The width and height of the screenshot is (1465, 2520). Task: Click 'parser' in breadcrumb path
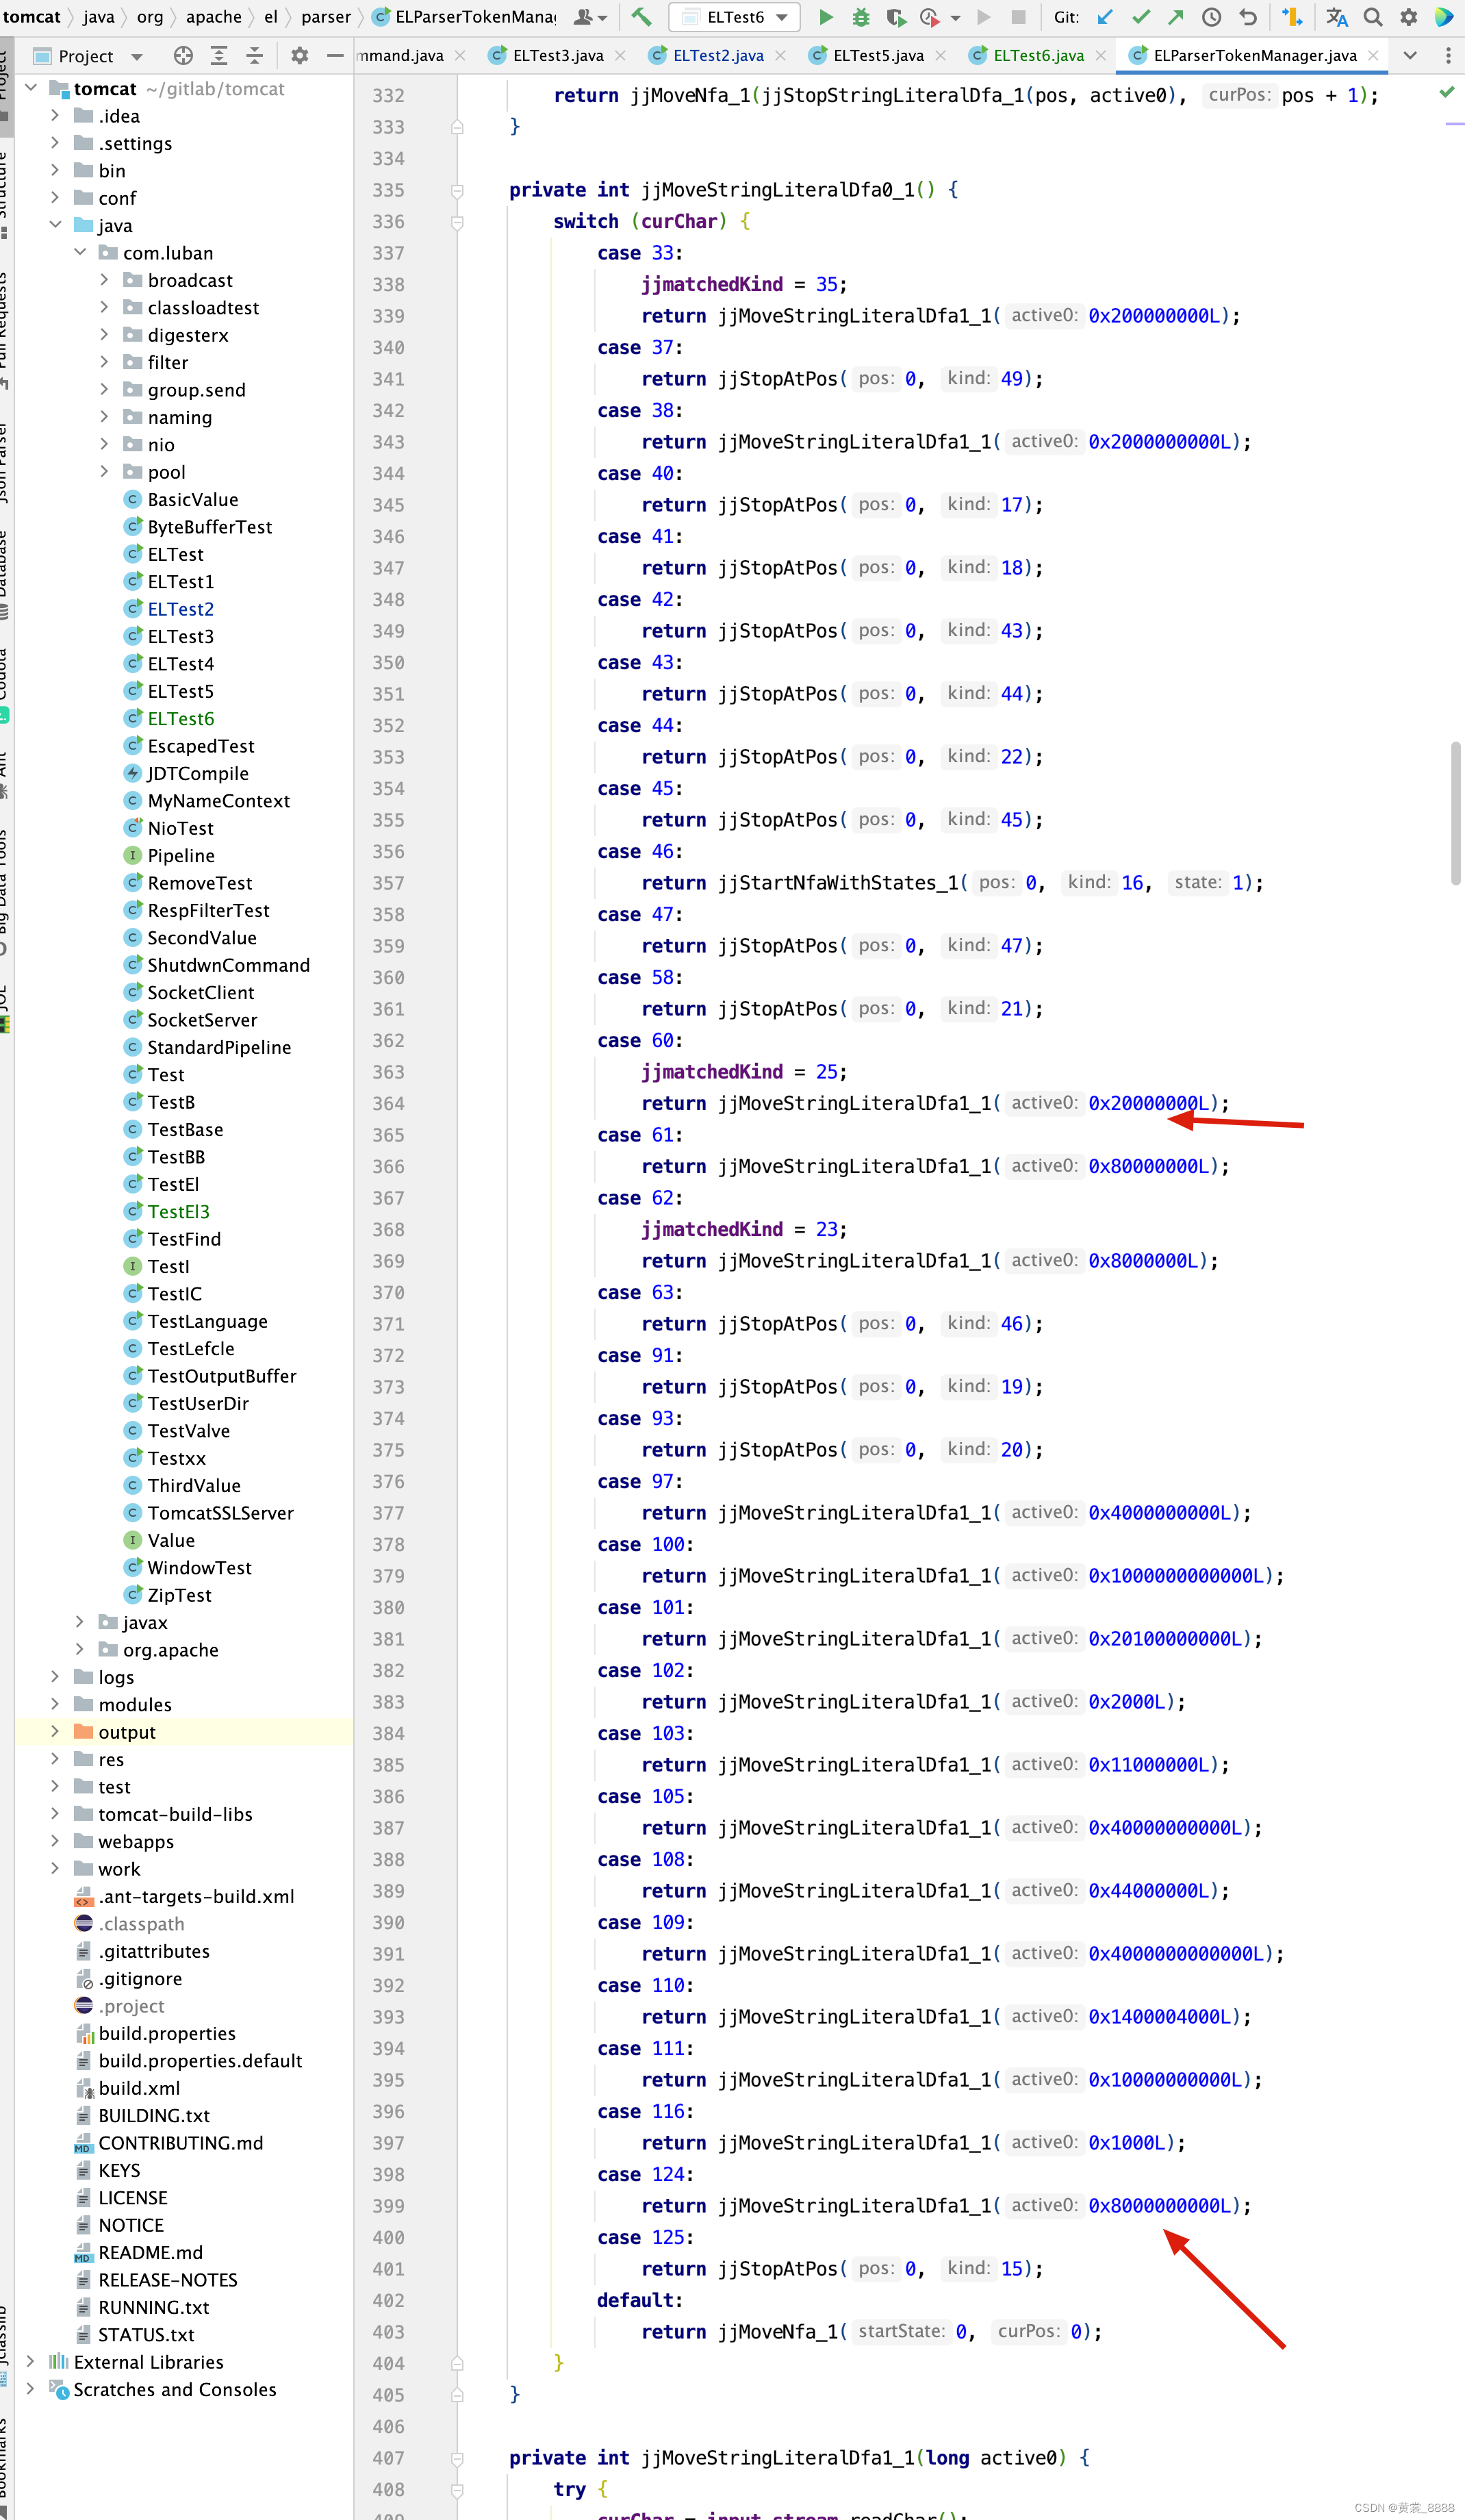[x=326, y=17]
